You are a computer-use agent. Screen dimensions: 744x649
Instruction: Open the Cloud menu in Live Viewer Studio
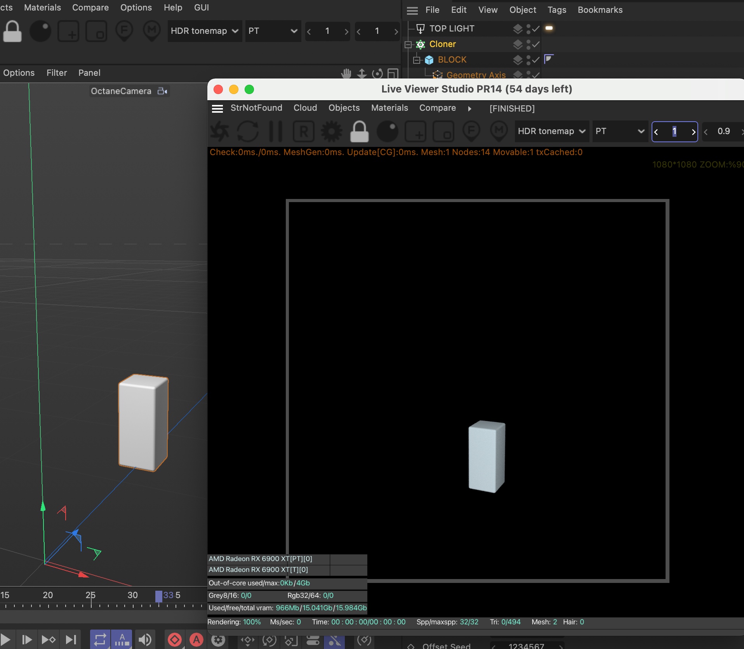click(x=305, y=108)
